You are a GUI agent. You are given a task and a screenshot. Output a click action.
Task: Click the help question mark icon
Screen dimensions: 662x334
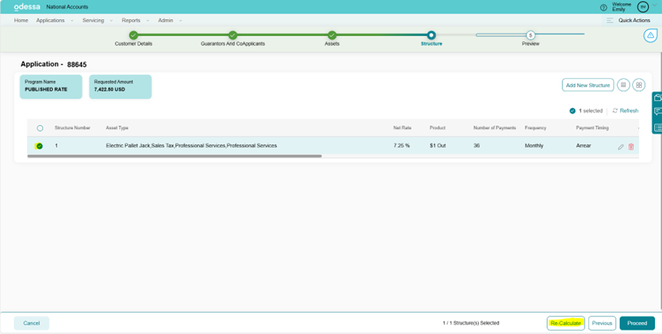coord(604,8)
